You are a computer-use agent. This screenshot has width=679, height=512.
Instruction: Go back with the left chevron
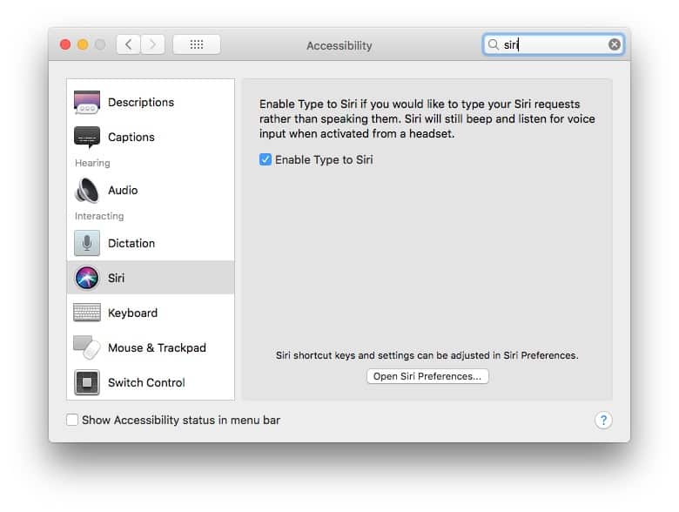[x=129, y=44]
